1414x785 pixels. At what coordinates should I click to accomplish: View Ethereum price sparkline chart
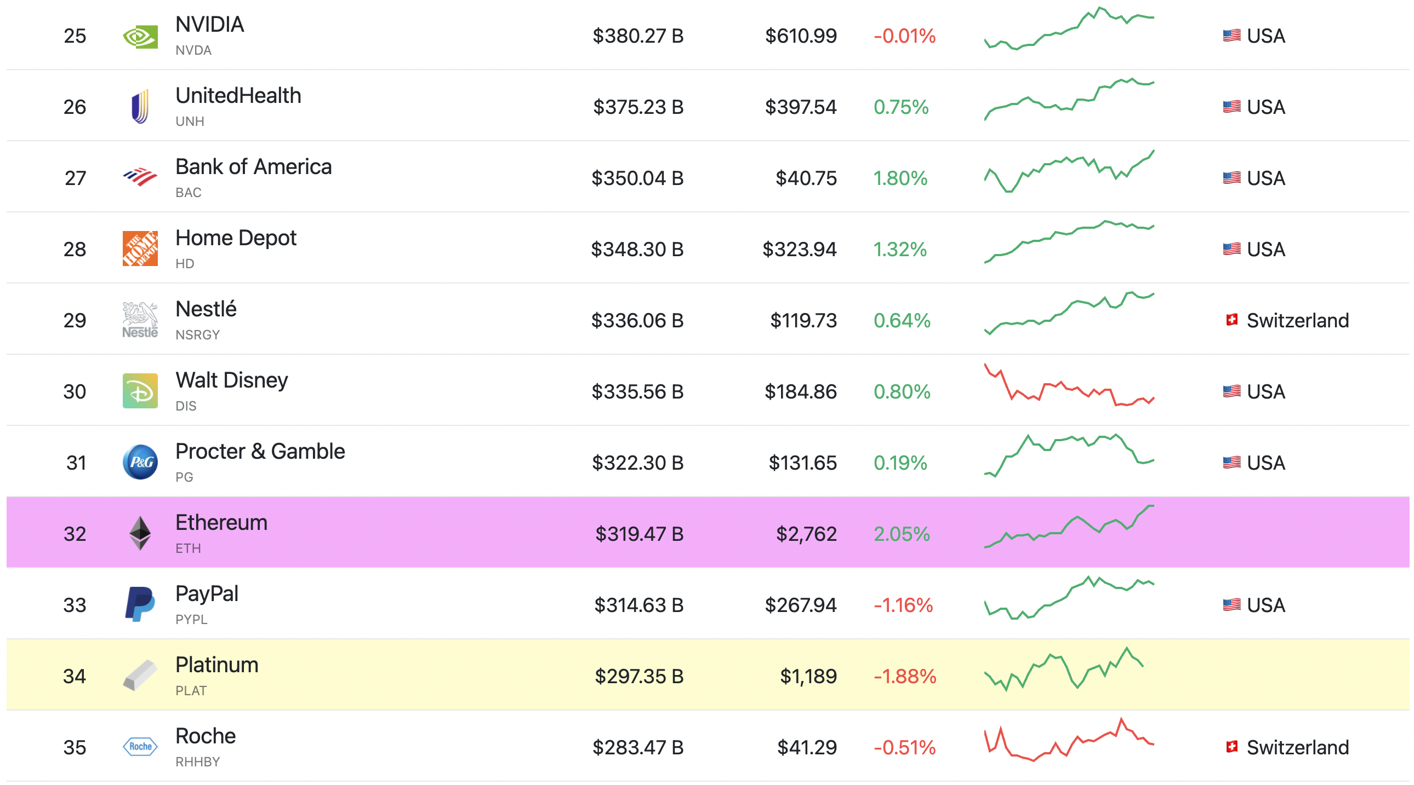[x=1069, y=526]
